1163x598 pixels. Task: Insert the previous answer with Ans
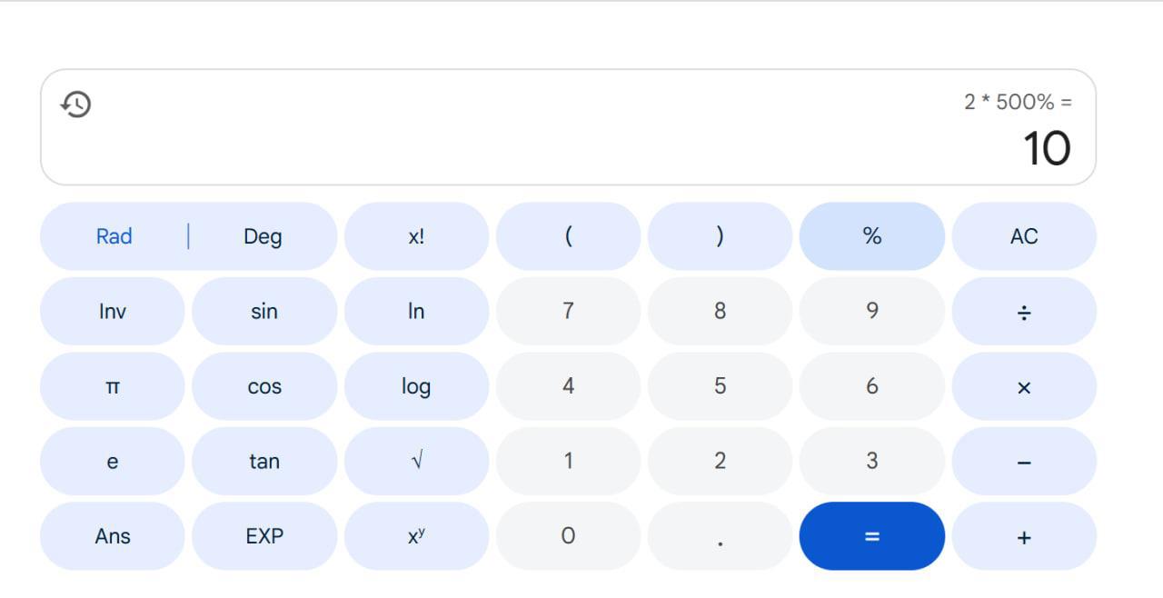(x=113, y=536)
